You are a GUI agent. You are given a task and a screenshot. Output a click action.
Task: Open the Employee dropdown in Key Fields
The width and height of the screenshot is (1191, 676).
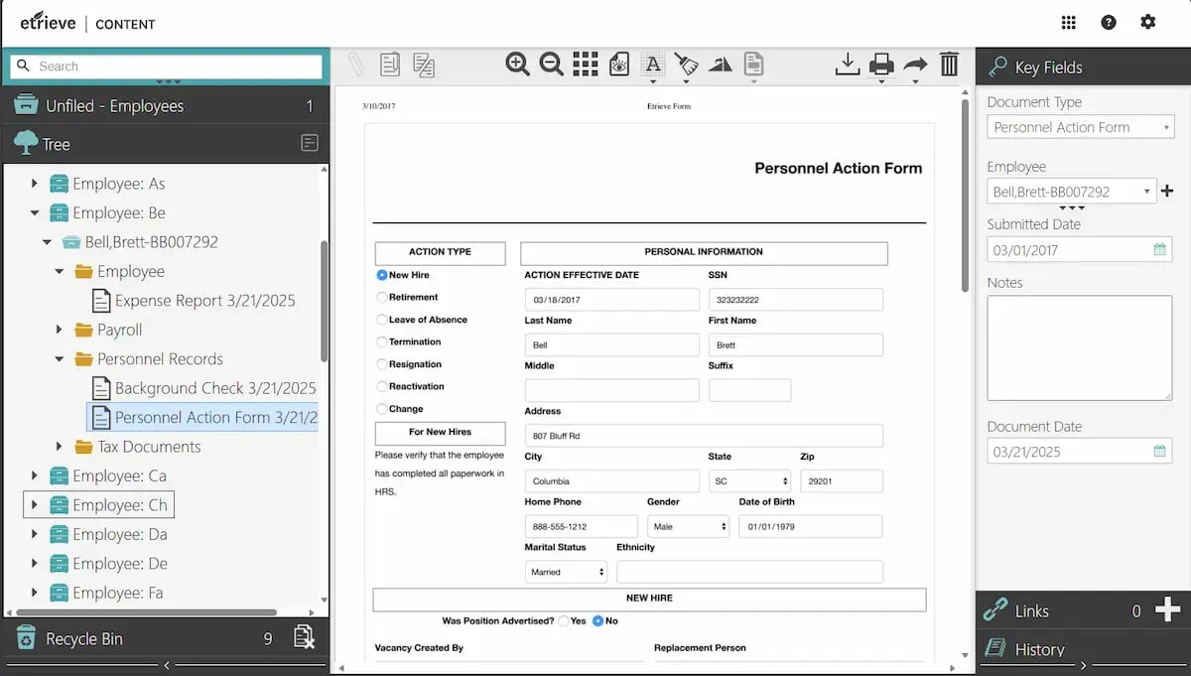[1071, 191]
